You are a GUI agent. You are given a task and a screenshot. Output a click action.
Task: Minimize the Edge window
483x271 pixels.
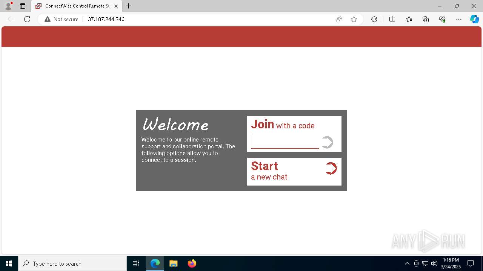(440, 6)
